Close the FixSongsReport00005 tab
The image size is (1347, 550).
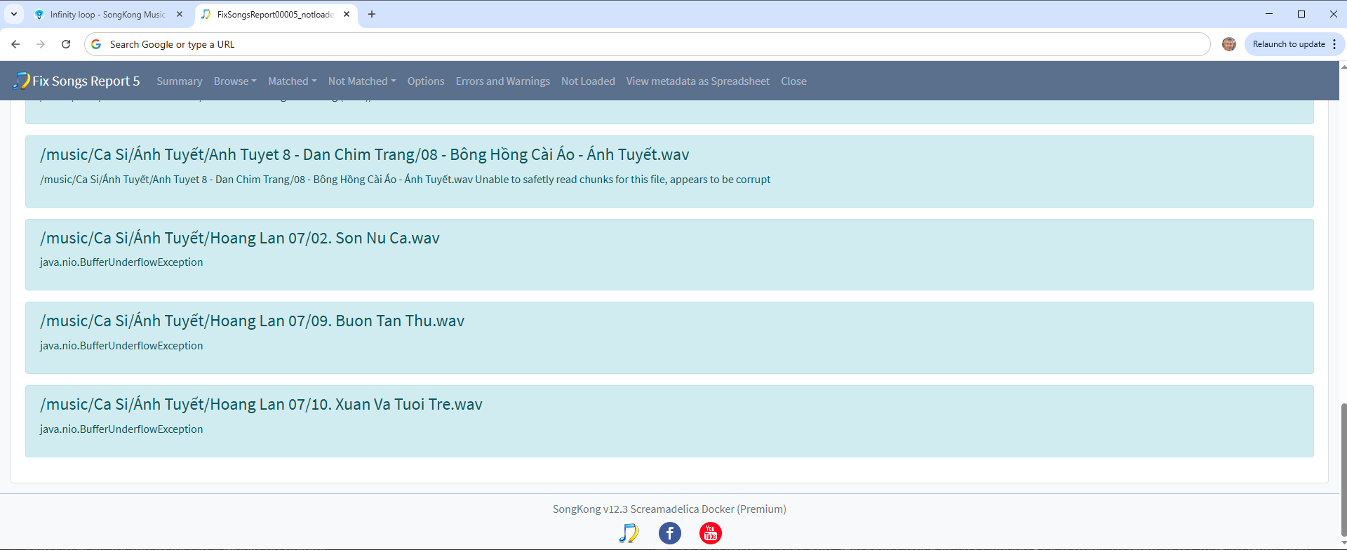coord(347,14)
